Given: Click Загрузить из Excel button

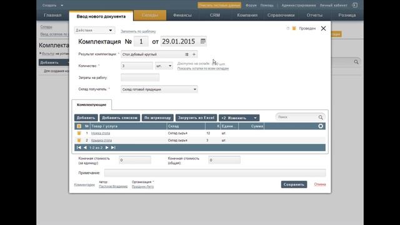Looking at the screenshot, I should pos(196,118).
